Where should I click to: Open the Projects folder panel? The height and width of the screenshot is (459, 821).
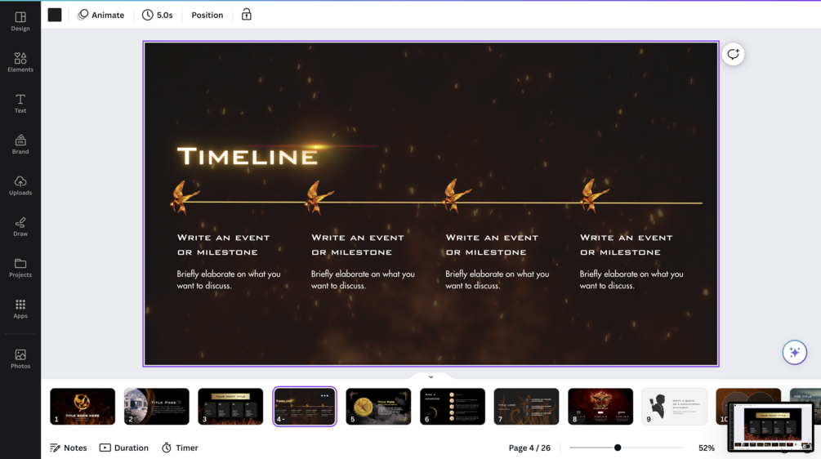20,268
